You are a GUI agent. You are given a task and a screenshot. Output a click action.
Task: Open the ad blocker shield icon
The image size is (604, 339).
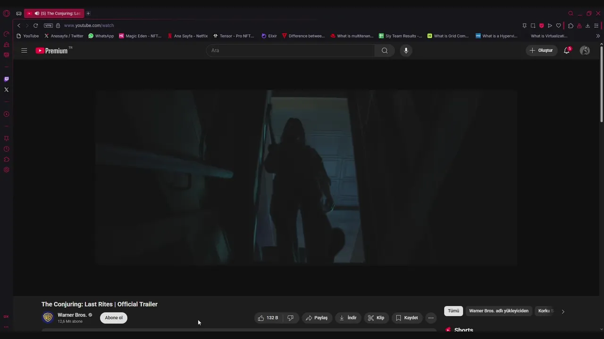coord(541,25)
